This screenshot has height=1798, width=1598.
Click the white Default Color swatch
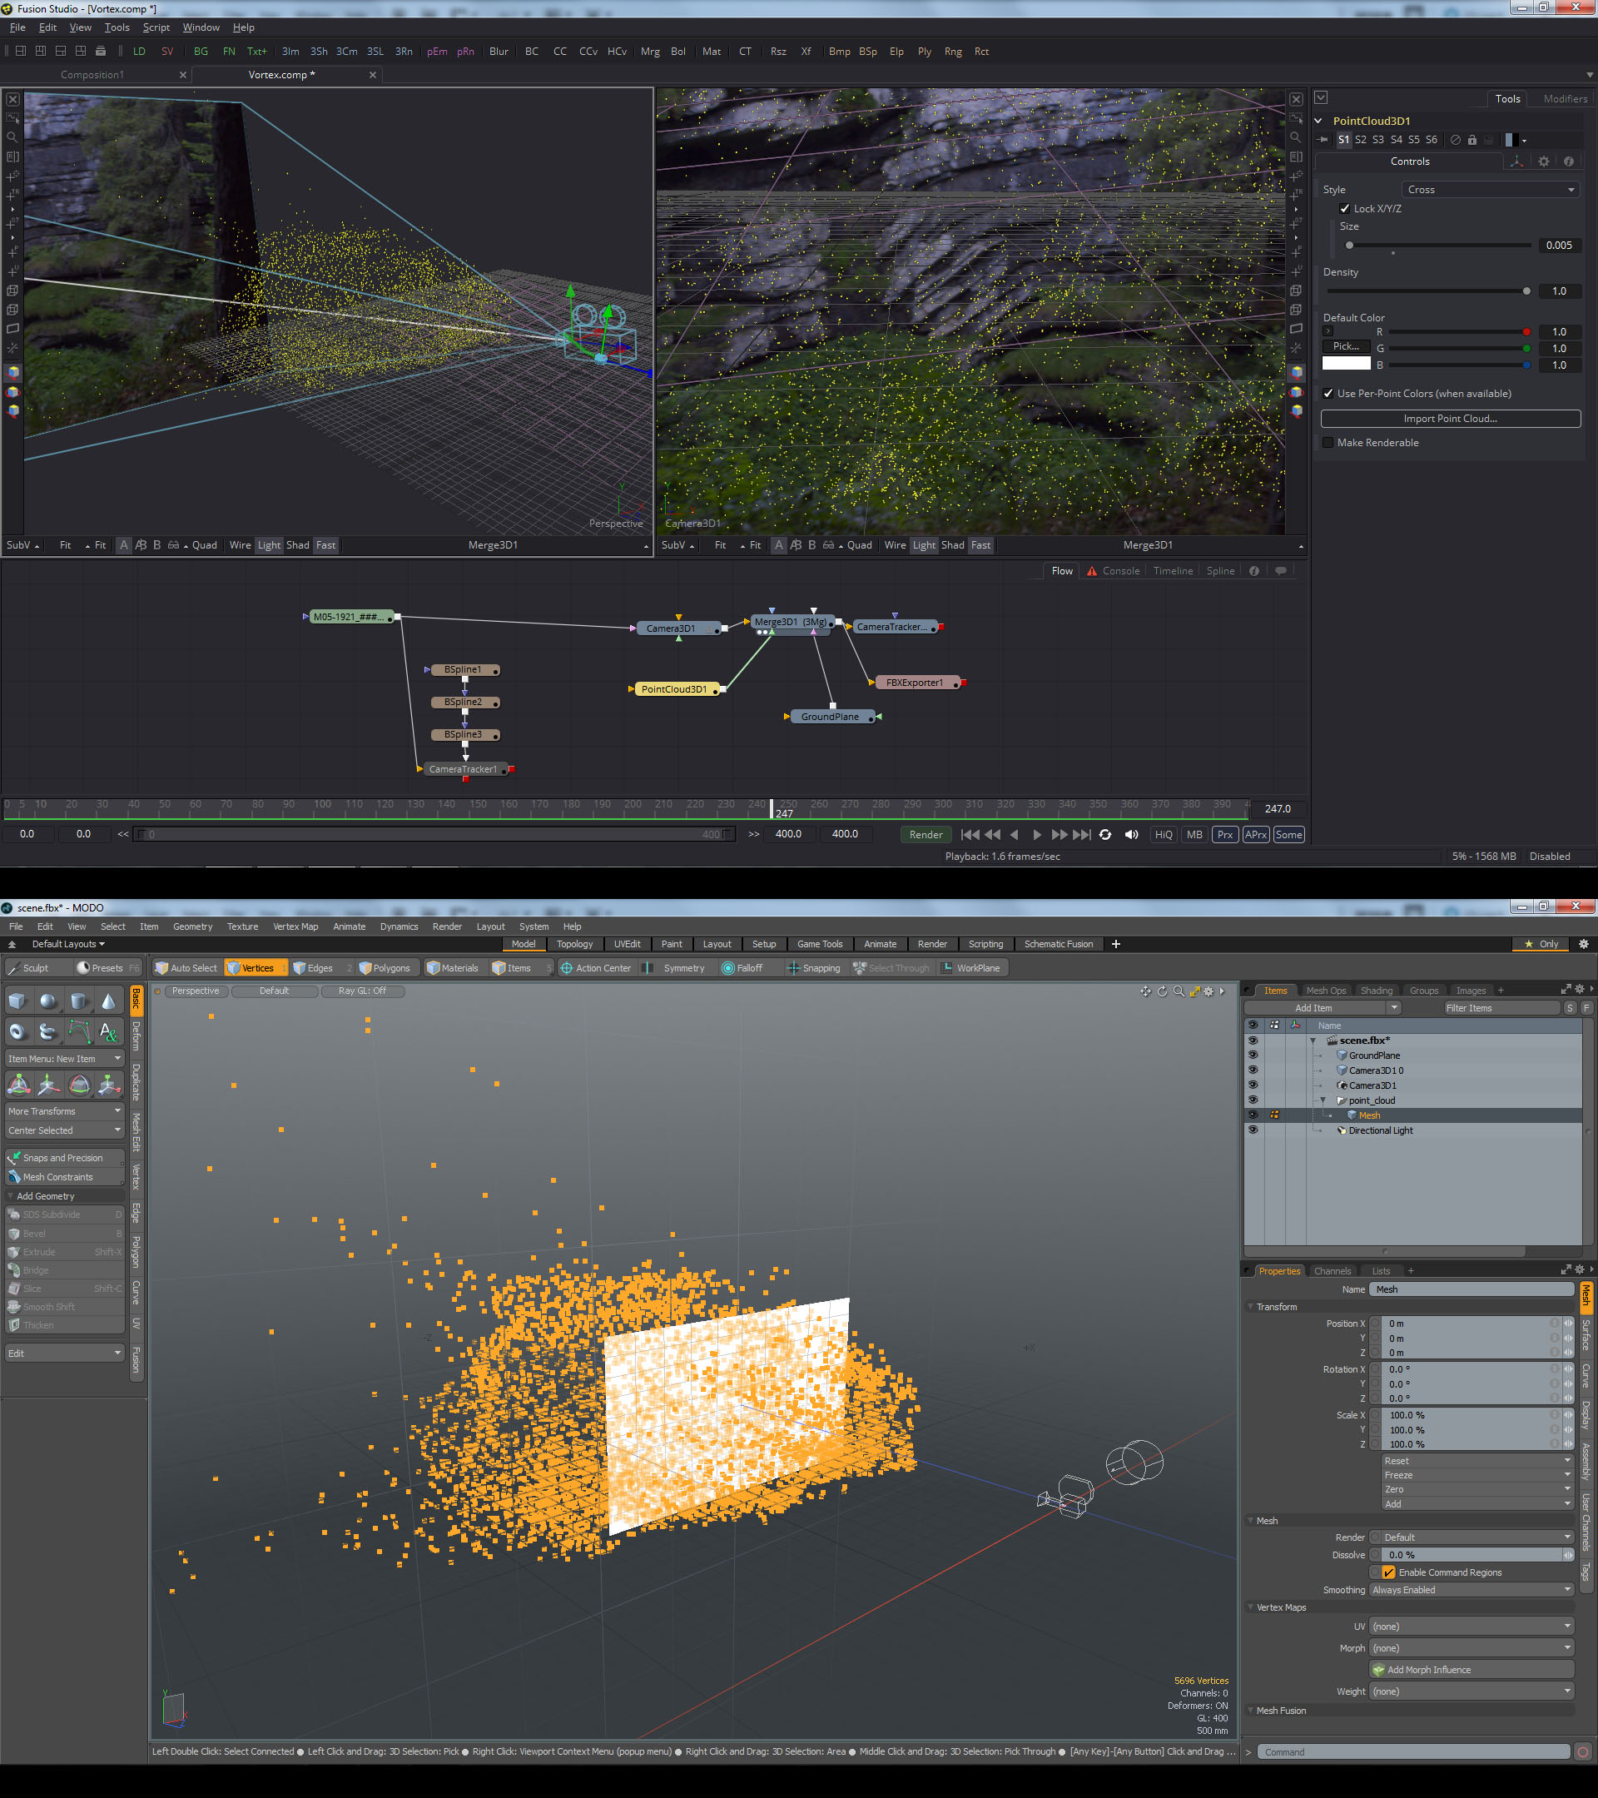1346,363
